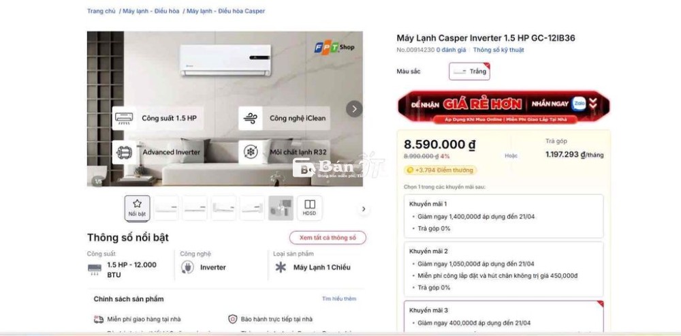Select the Nổi bật star thumbnail

138,208
